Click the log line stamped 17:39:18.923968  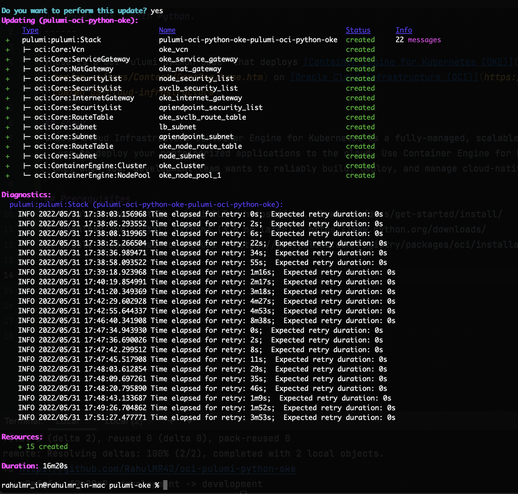tap(207, 272)
